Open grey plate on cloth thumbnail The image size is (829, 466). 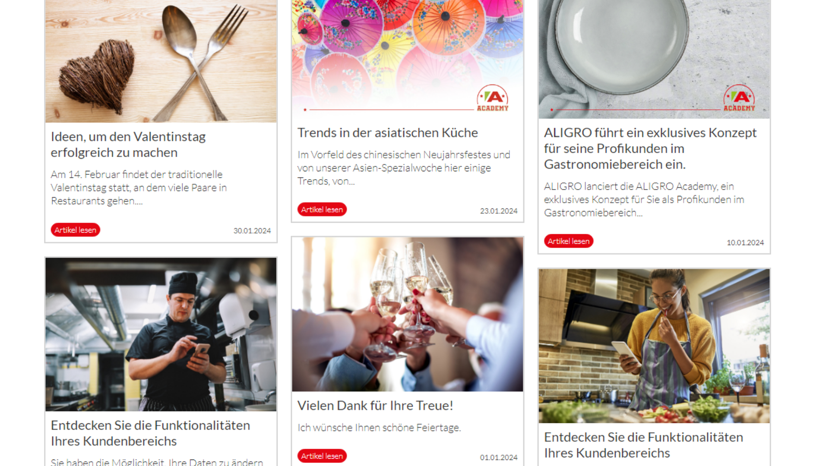pyautogui.click(x=654, y=59)
